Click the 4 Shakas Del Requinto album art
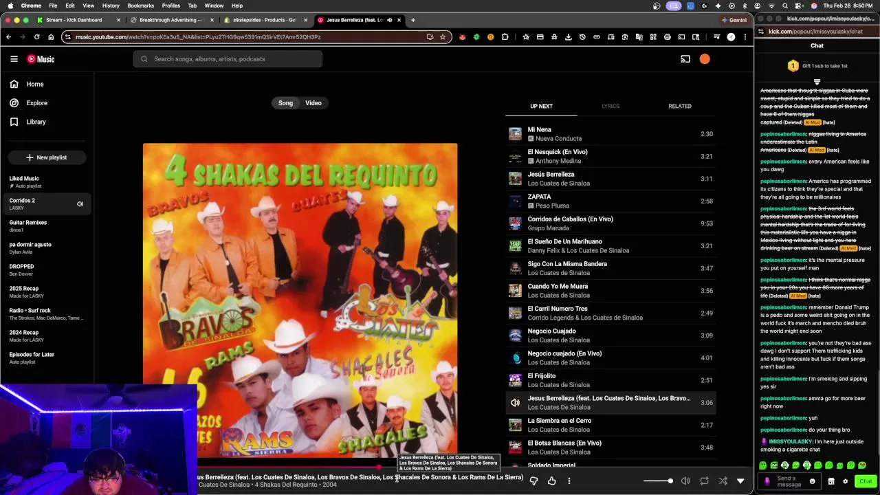Image resolution: width=880 pixels, height=495 pixels. pyautogui.click(x=300, y=300)
